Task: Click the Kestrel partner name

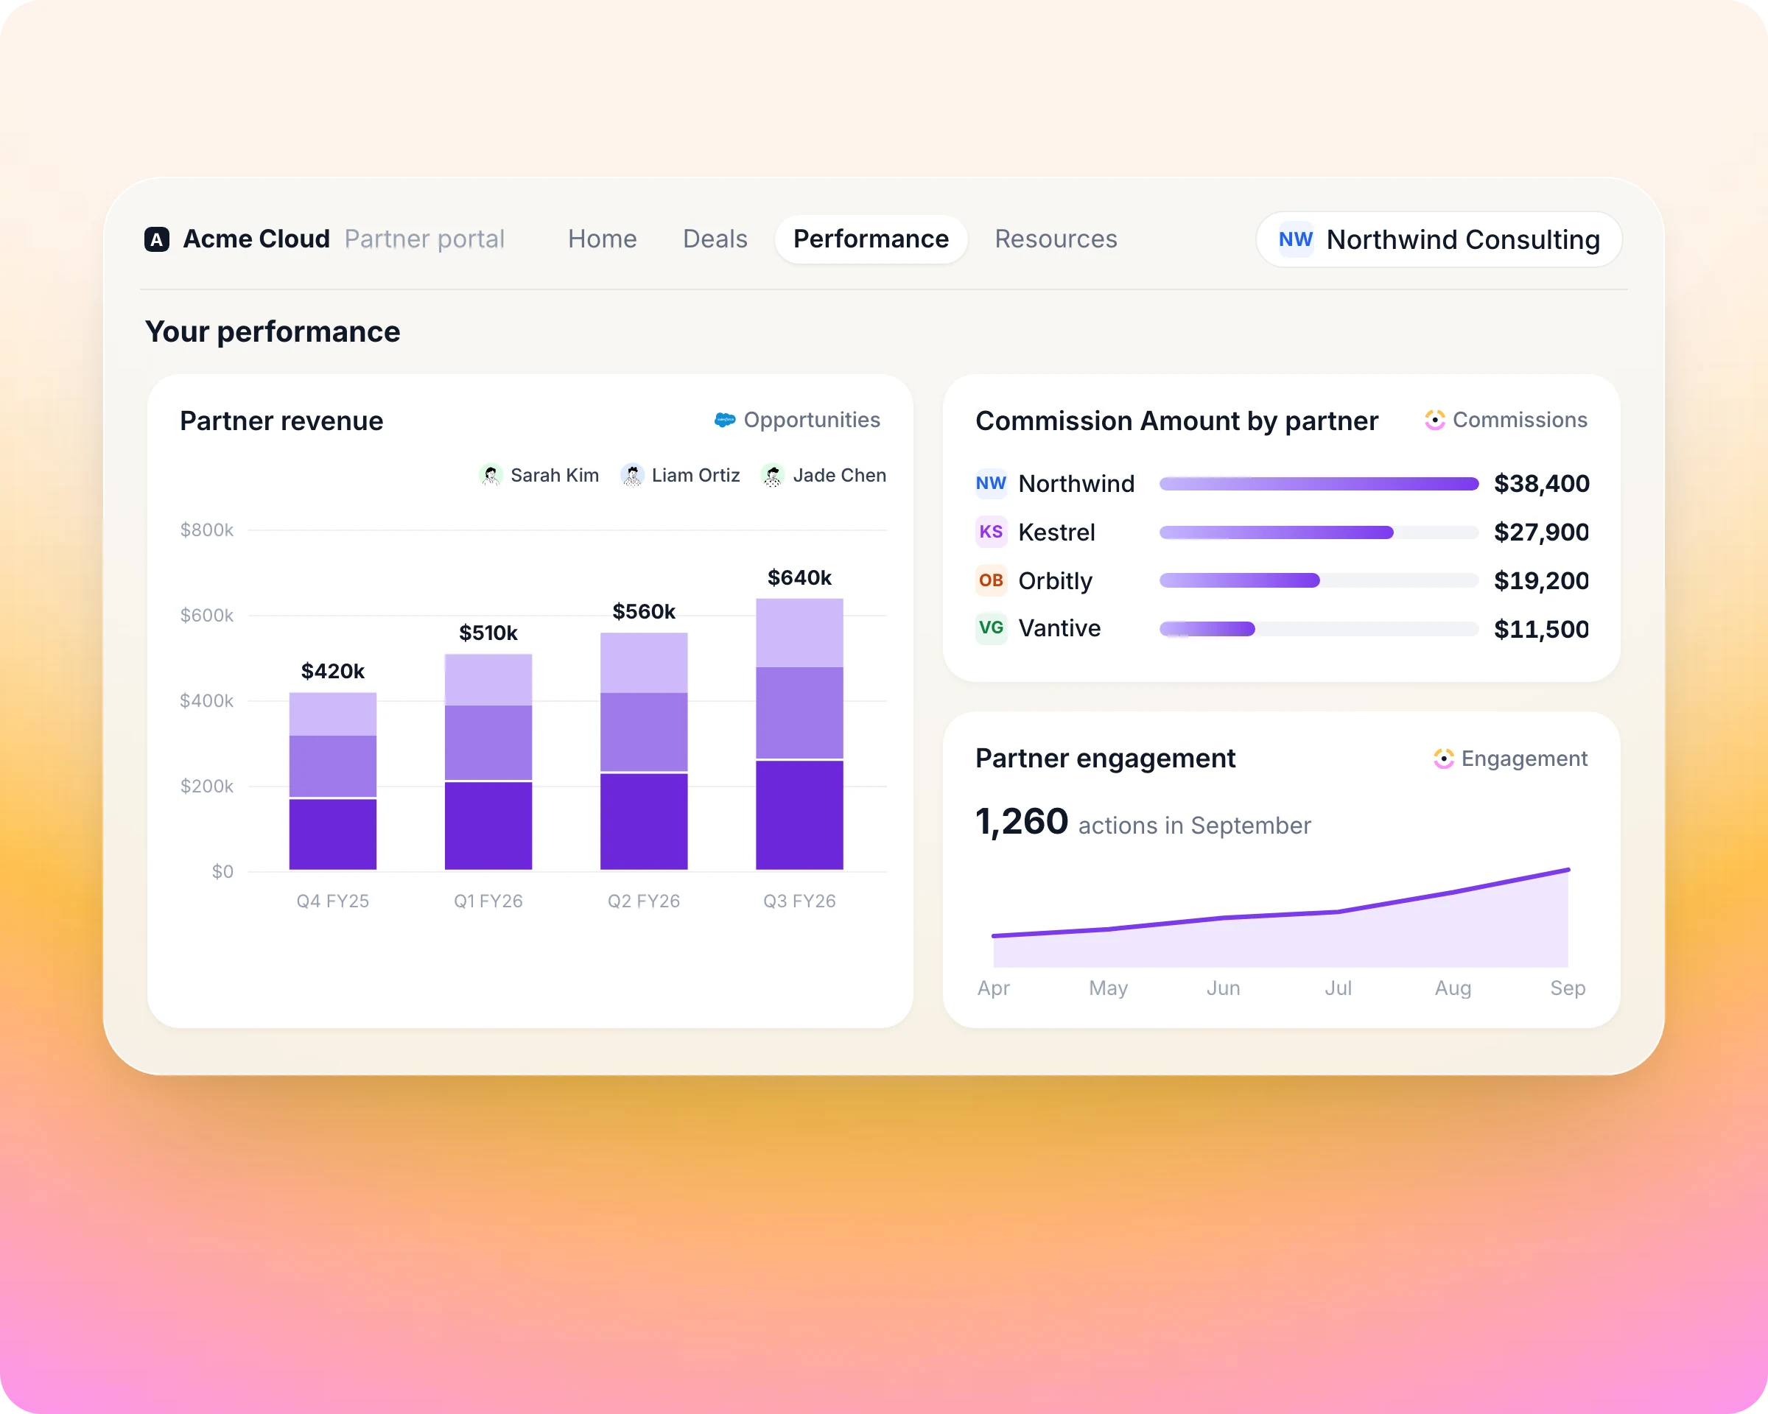Action: click(x=1056, y=532)
